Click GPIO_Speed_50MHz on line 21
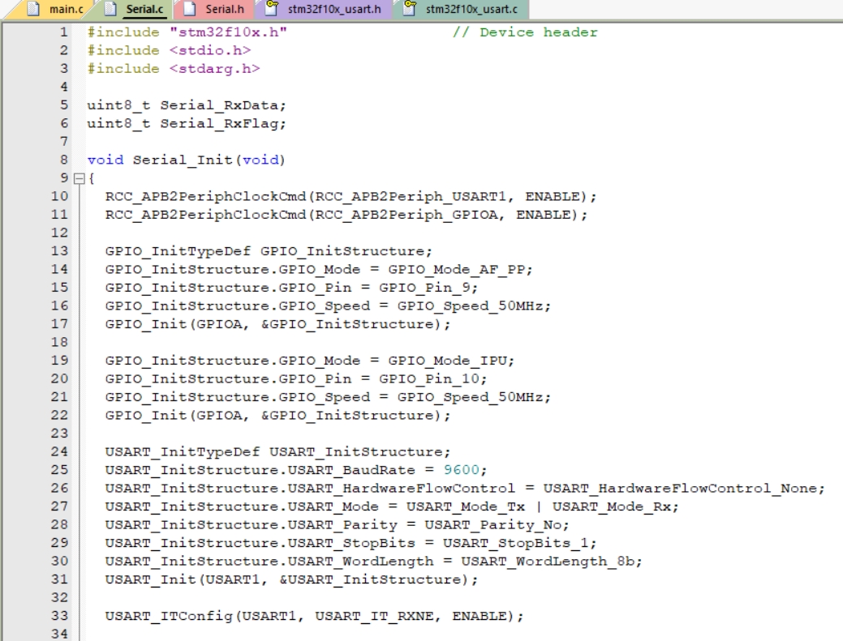This screenshot has height=641, width=843. click(471, 397)
